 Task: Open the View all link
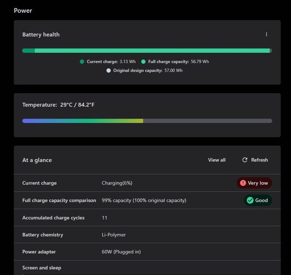point(217,160)
